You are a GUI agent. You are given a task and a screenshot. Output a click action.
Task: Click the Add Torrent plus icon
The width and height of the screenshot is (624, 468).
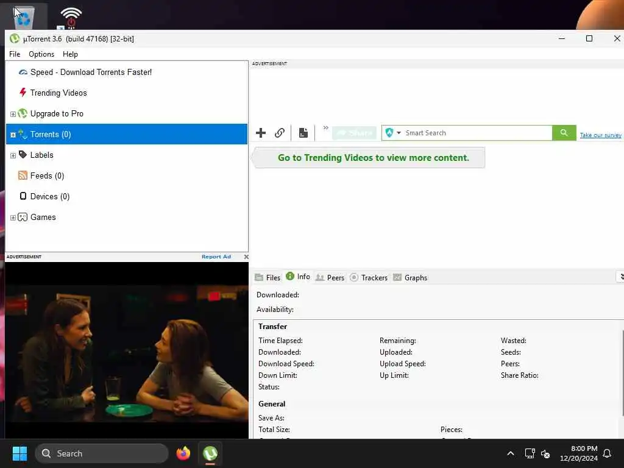pyautogui.click(x=261, y=133)
